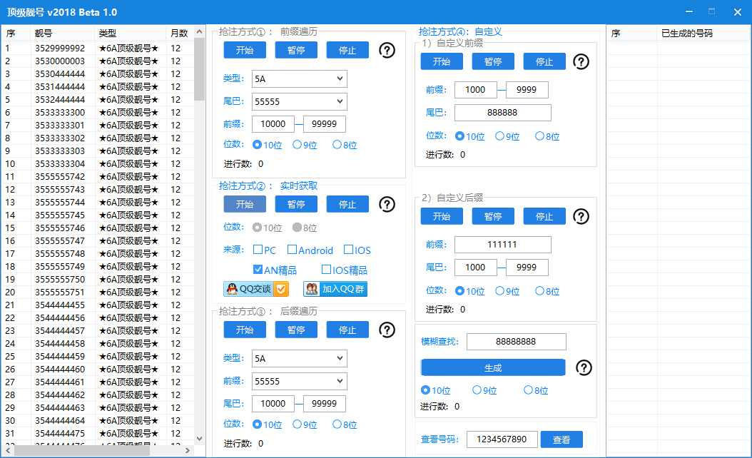The width and height of the screenshot is (752, 458).
Task: Click the 生成 button
Action: click(x=493, y=367)
